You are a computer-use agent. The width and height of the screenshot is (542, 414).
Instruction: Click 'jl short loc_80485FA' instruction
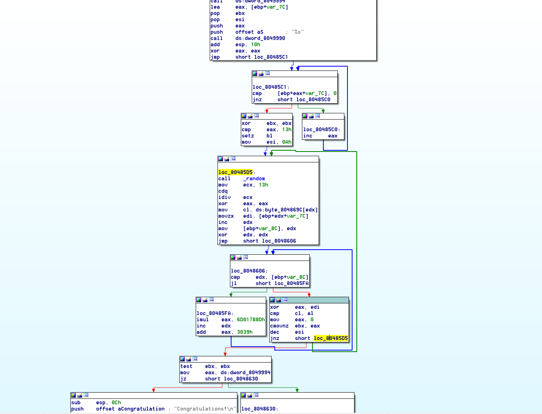[270, 284]
